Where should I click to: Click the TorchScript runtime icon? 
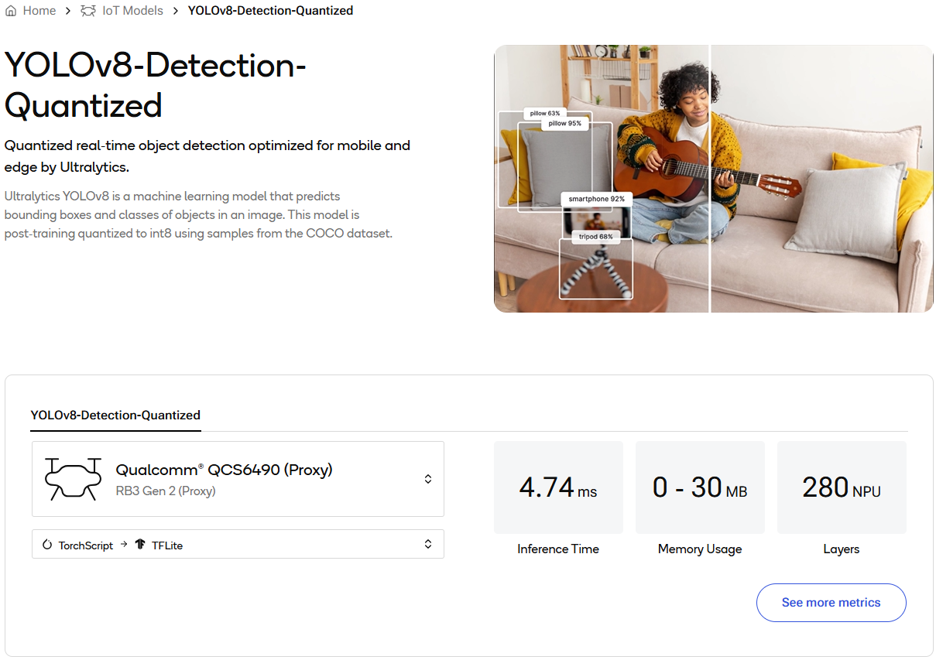(48, 545)
